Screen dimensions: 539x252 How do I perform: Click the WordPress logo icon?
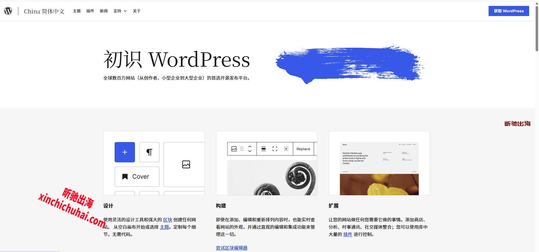coord(8,11)
